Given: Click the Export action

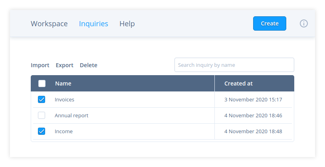Looking at the screenshot, I should coord(64,65).
